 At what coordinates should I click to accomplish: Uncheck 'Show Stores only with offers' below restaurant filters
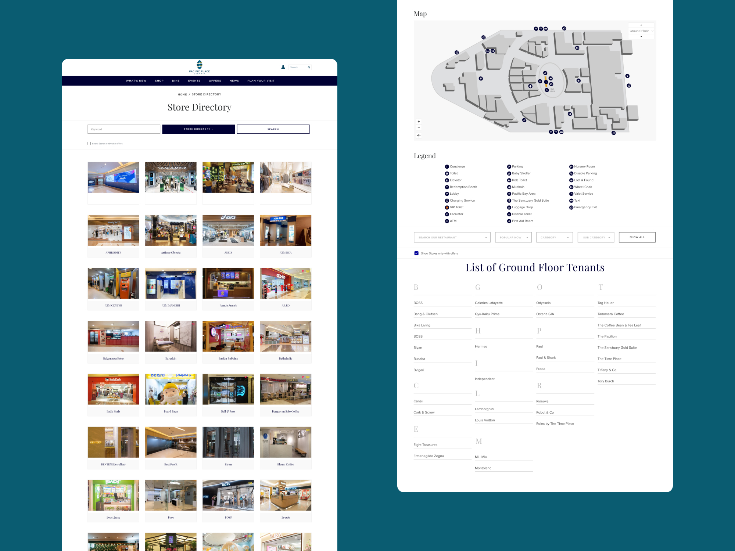coord(416,253)
